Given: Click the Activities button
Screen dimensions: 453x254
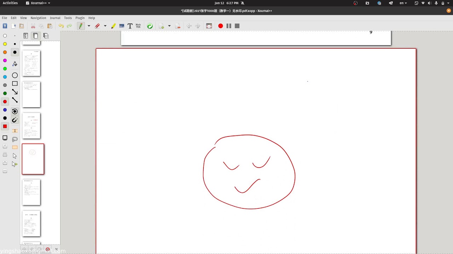Looking at the screenshot, I should [x=10, y=3].
